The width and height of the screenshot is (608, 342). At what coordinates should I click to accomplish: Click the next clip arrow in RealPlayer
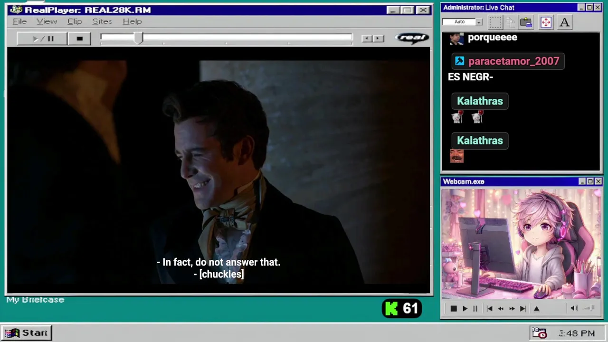pos(378,38)
